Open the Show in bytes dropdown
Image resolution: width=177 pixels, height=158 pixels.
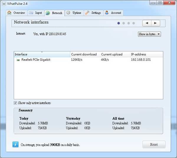coord(150,34)
